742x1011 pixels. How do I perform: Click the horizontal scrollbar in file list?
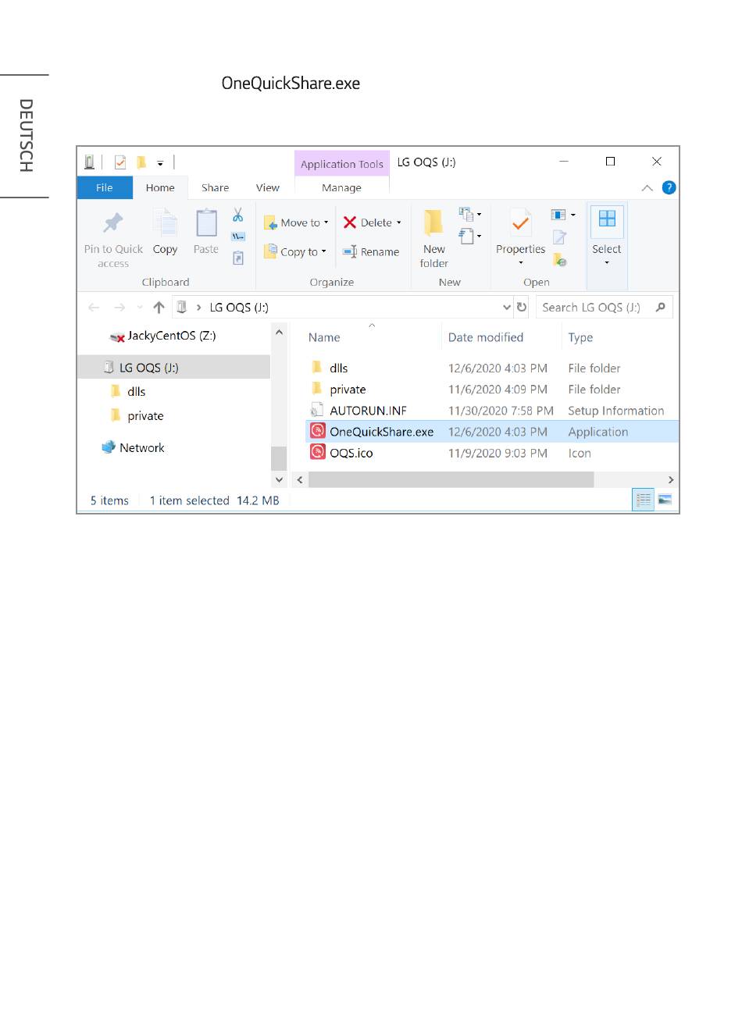coord(451,479)
